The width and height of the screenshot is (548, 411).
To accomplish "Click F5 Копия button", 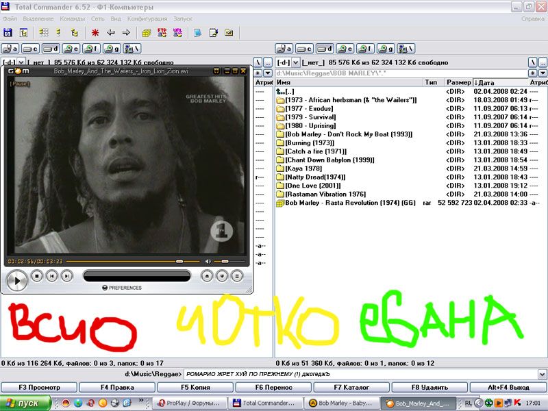I will click(x=196, y=388).
